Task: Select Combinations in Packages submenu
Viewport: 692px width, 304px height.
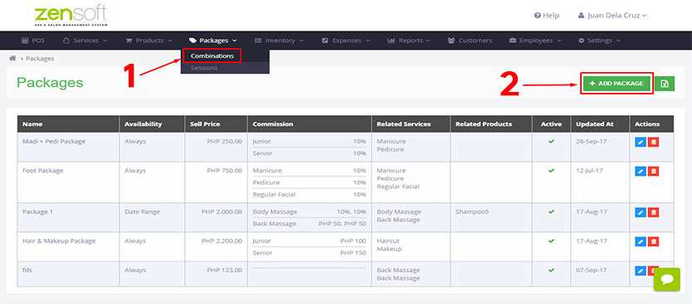Action: [x=212, y=56]
